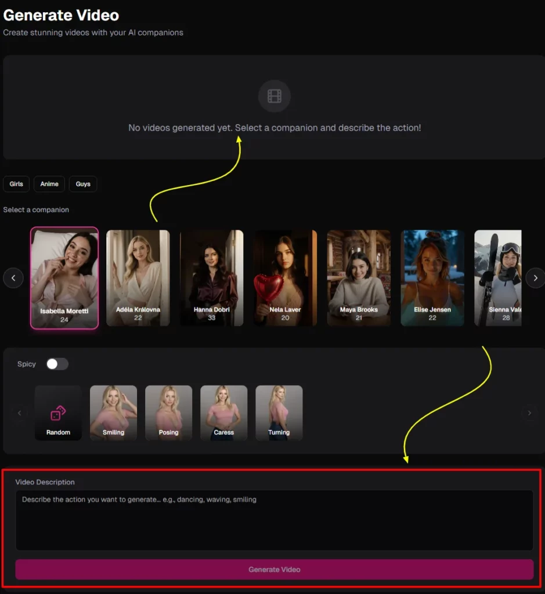This screenshot has height=594, width=545.
Task: Click the Generate Video button
Action: [x=275, y=570]
